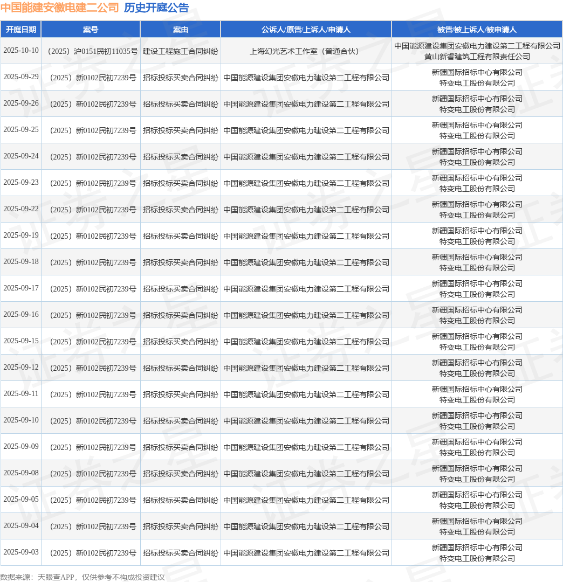Select the 公诉人/原告/上诉人/申请人 column header
Screen dimensions: 563x582
click(x=306, y=29)
